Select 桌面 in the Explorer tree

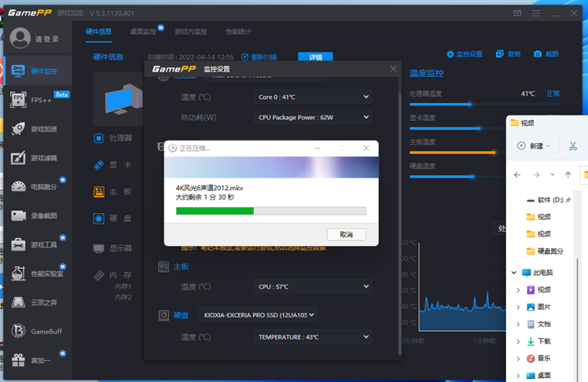538,375
